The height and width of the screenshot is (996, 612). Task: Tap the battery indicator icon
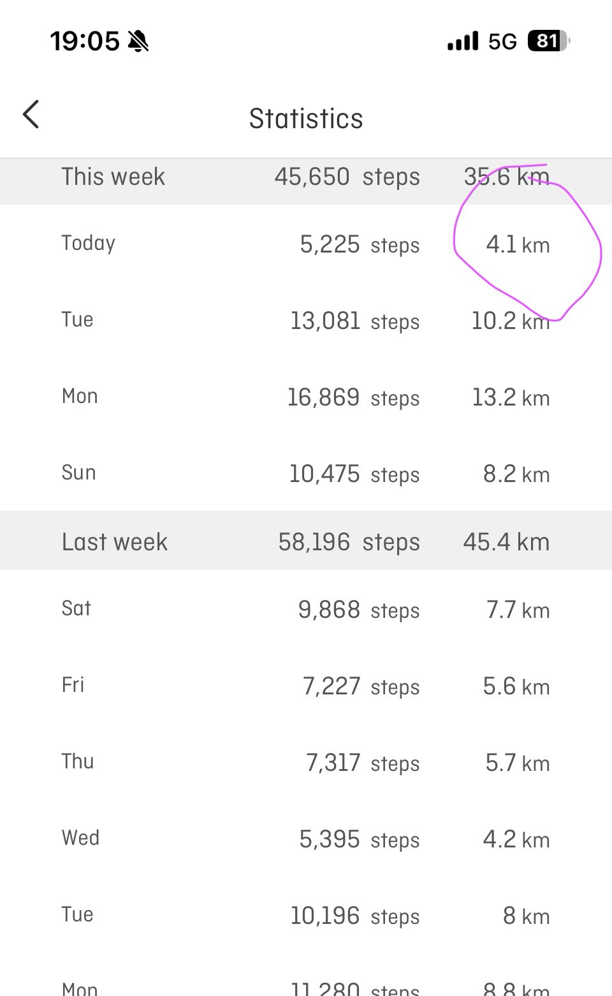coord(548,41)
